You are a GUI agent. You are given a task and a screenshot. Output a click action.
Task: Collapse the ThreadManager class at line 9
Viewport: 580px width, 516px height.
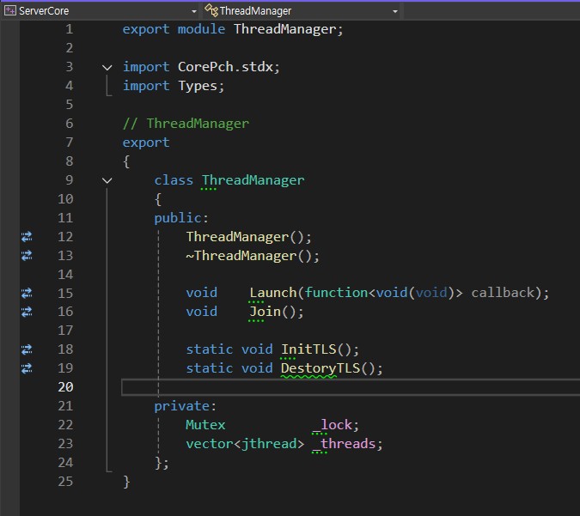[107, 181]
